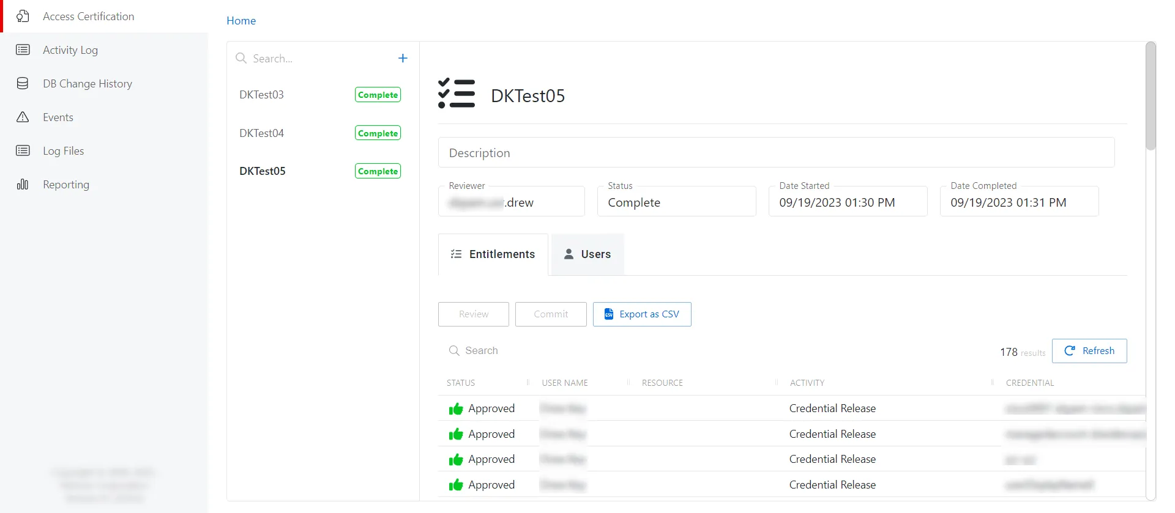Open the Reporting section

[x=104, y=185]
